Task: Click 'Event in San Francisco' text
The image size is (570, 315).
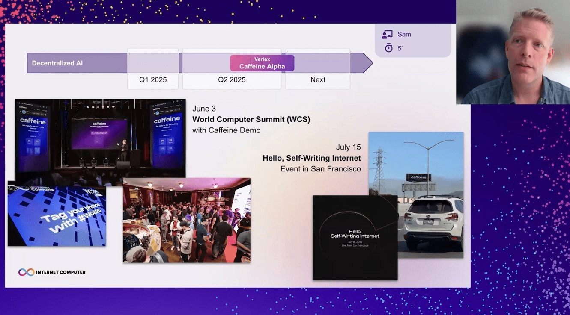Action: pos(320,169)
